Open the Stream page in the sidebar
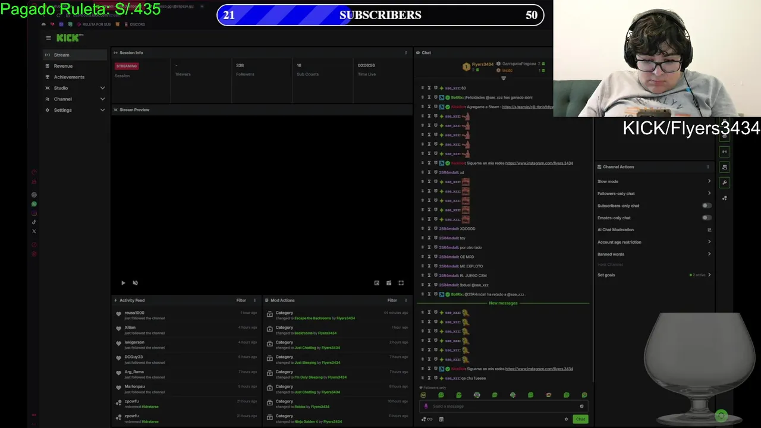Screen dimensions: 761x428 click(x=75, y=55)
